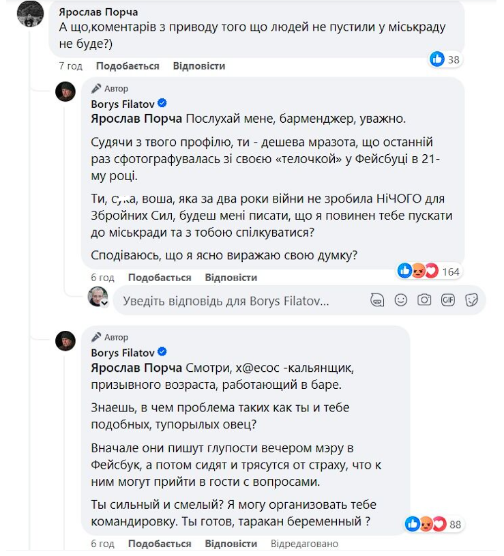View the 164 reactions count

pos(451,272)
